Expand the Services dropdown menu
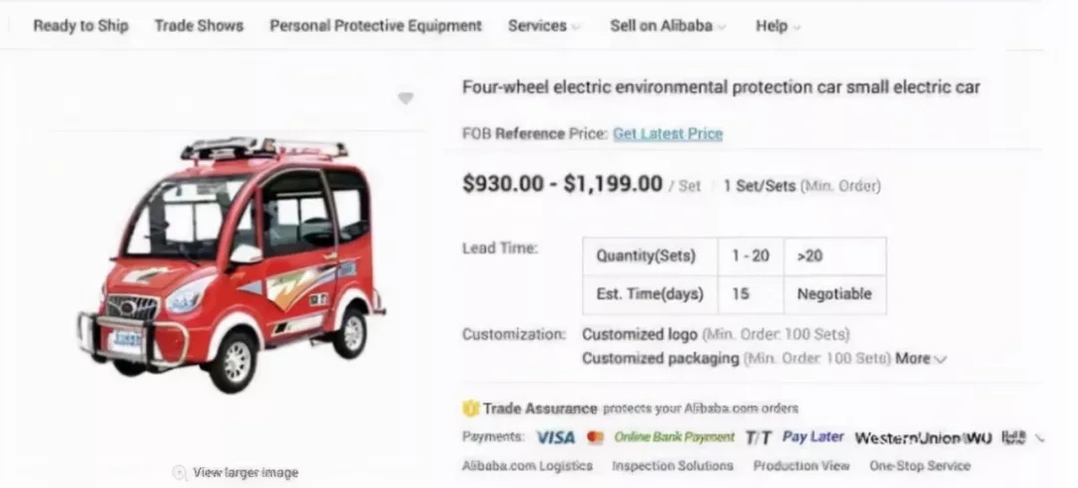1078x488 pixels. (544, 26)
